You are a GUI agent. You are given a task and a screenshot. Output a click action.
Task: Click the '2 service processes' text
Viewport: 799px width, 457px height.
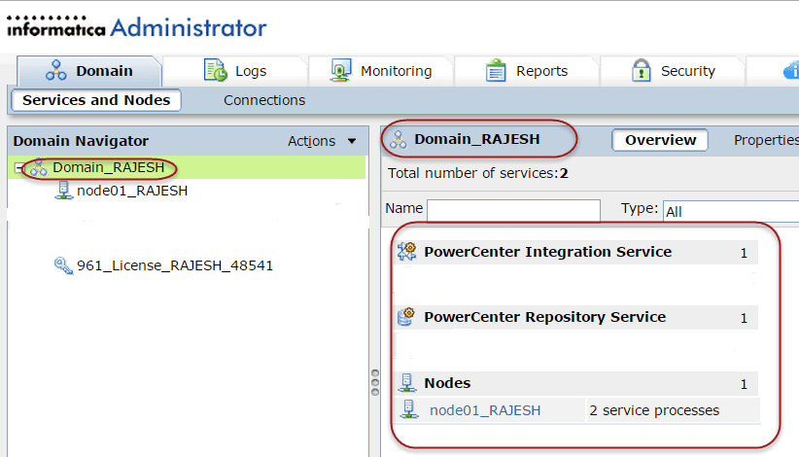pyautogui.click(x=654, y=410)
